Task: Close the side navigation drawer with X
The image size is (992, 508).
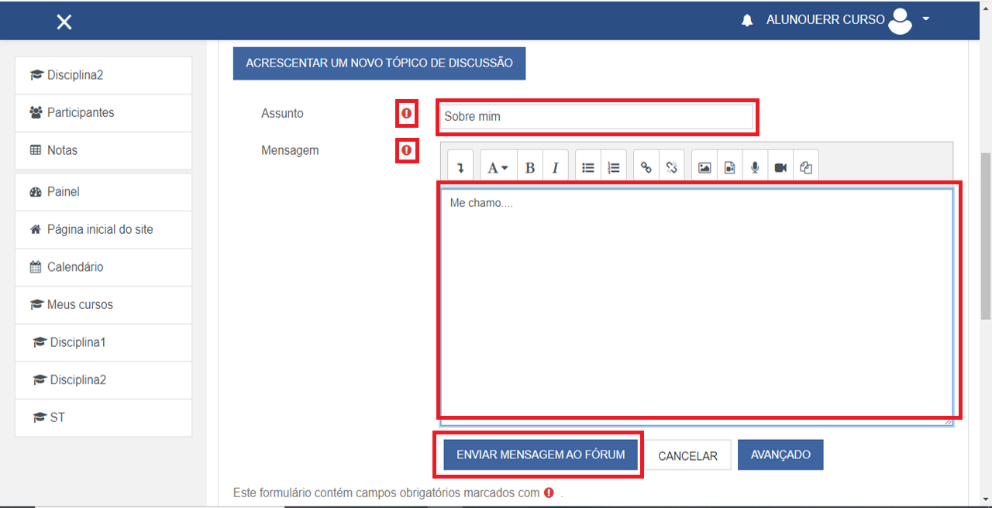Action: point(64,22)
